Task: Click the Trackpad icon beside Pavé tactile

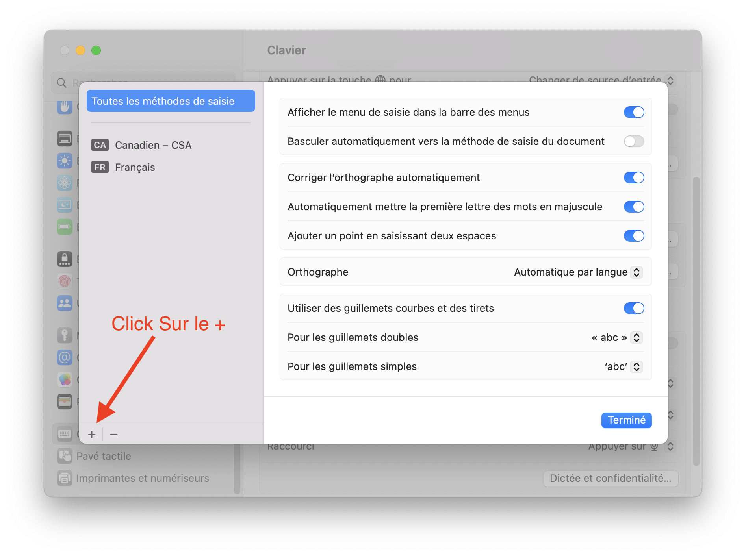Action: [x=65, y=456]
